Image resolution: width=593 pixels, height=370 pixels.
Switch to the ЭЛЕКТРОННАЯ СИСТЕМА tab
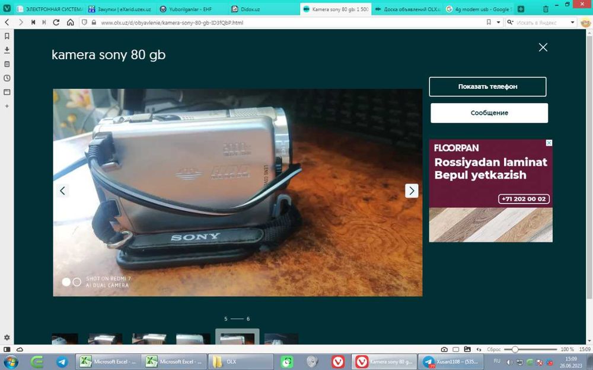(50, 9)
